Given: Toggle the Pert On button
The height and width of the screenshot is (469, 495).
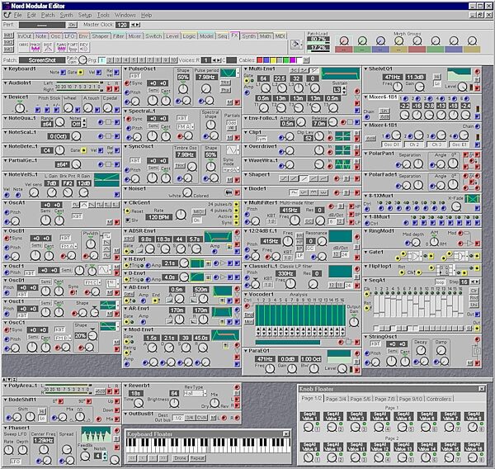Looking at the screenshot, I should click(73, 25).
